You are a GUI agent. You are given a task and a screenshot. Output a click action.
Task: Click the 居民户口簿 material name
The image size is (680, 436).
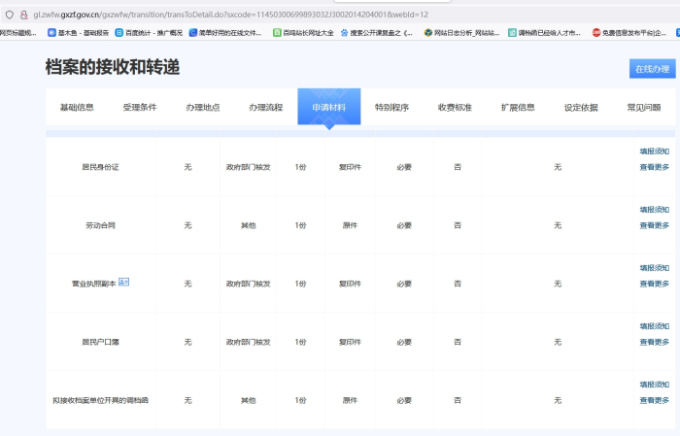click(100, 342)
